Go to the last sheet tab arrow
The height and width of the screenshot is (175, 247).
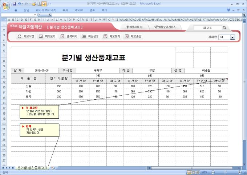13,168
